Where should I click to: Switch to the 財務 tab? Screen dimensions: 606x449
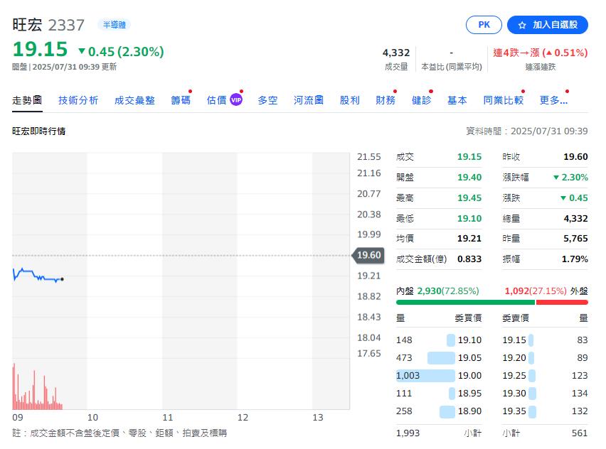pos(386,100)
